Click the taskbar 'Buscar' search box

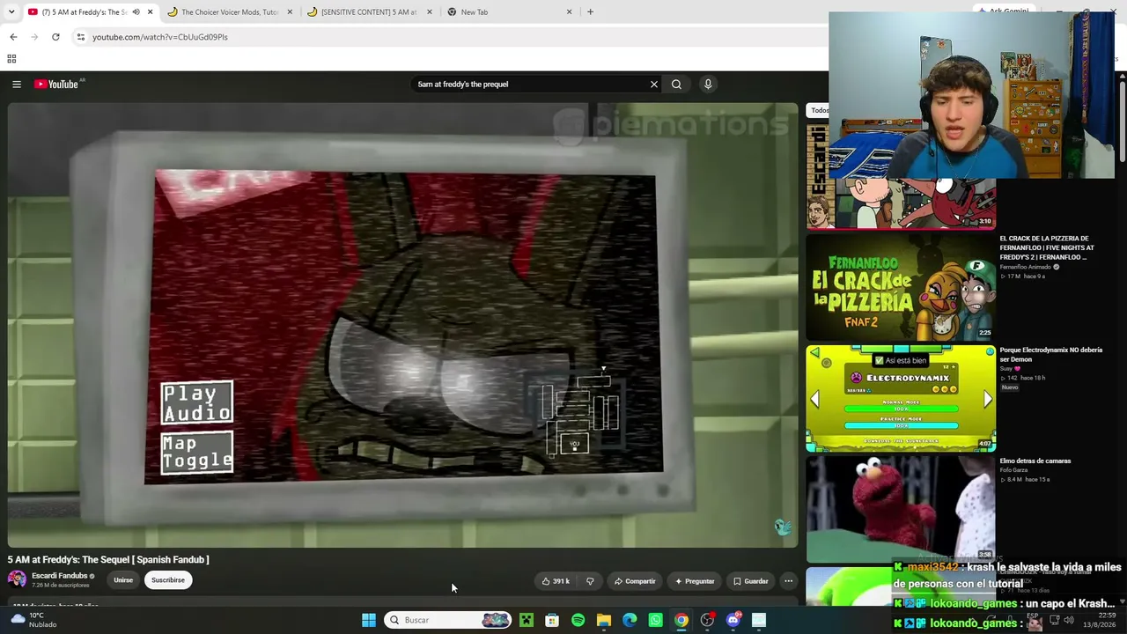448,620
